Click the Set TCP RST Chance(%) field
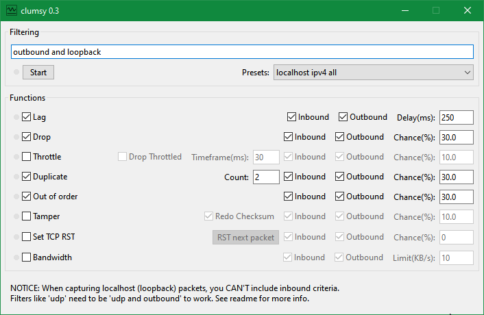This screenshot has height=315, width=484. tap(457, 238)
